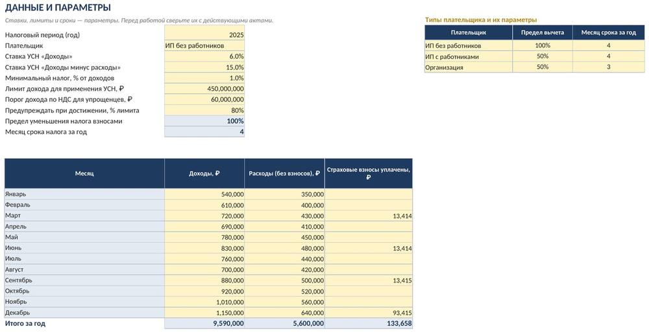Click the 50% deduction limit for Организация
The image size is (649, 333).
543,67
